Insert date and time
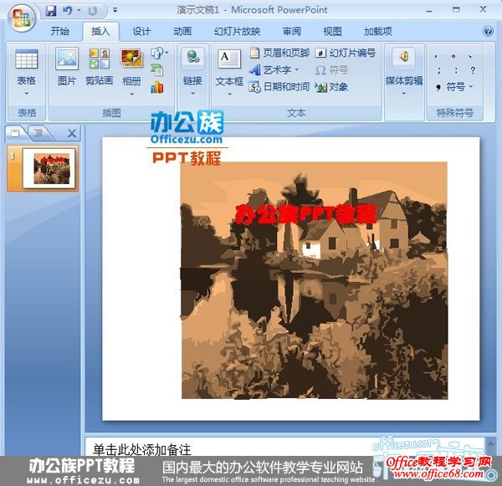This screenshot has height=486, width=502. 279,87
